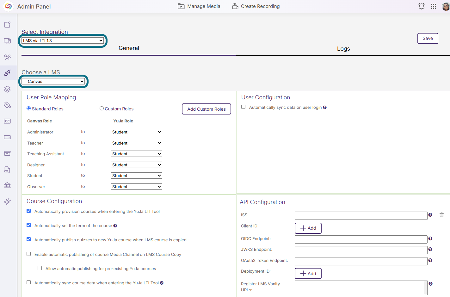This screenshot has height=297, width=450.
Task: Open the paint bucket branding sidebar icon
Action: pyautogui.click(x=7, y=105)
